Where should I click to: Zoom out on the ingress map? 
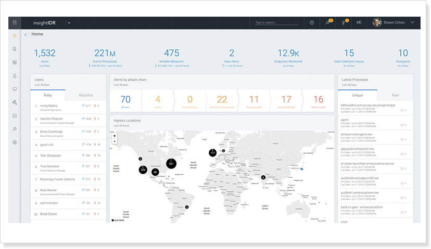115,141
